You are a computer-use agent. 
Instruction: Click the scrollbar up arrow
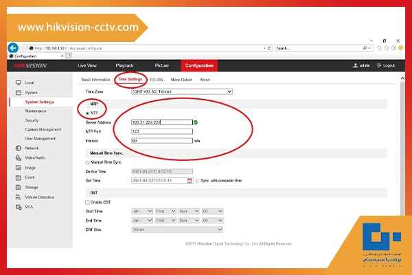pyautogui.click(x=402, y=78)
